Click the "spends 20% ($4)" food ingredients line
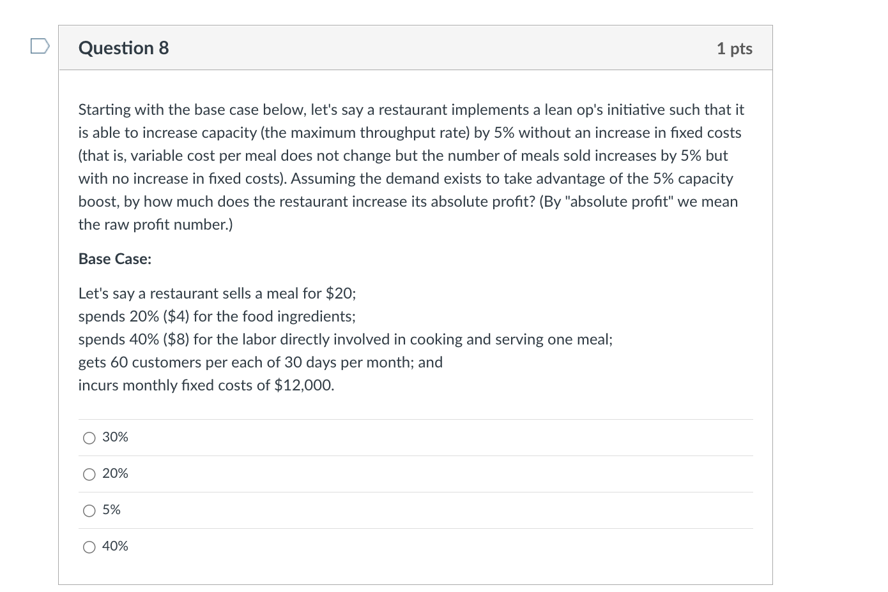 [x=217, y=316]
